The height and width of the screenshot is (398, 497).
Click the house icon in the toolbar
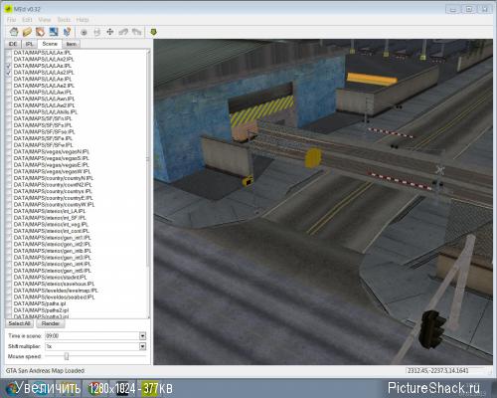coord(14,32)
